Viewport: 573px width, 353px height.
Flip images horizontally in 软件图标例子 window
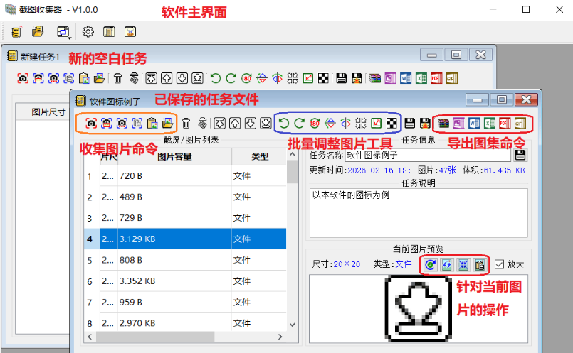[345, 124]
